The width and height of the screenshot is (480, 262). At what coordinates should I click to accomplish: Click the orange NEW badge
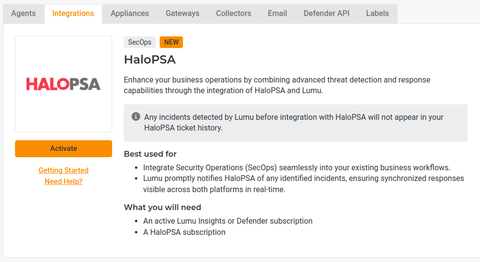click(171, 42)
